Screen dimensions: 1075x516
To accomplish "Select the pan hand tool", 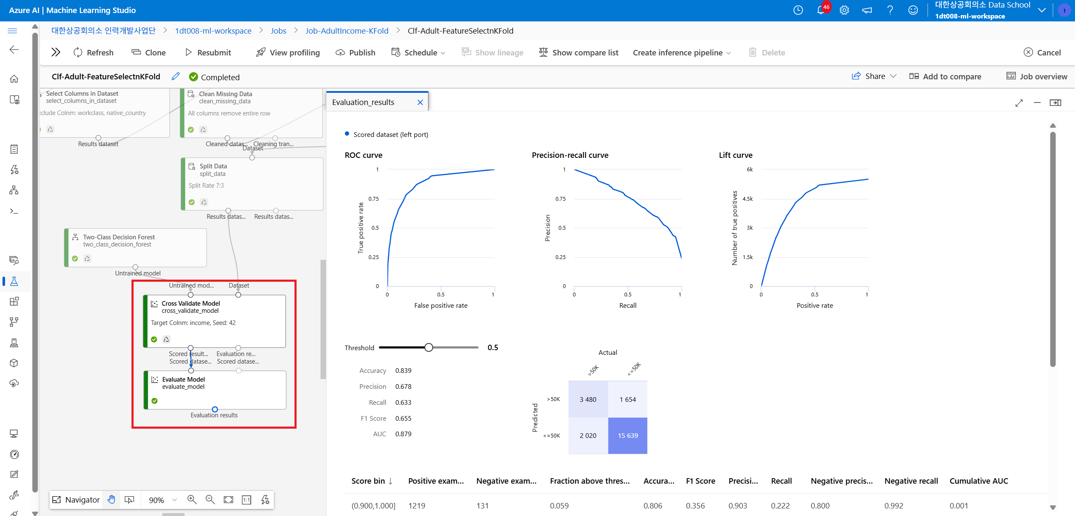I will 111,500.
